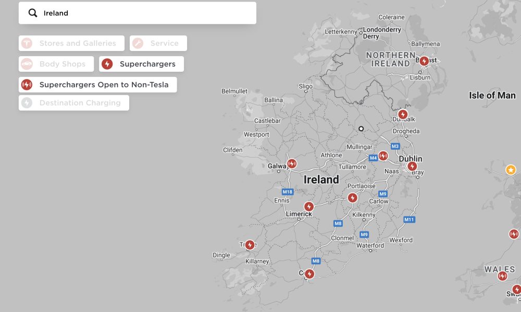Viewport: 521px width, 312px height.
Task: Click the Castlebar town label
Action: coord(267,121)
